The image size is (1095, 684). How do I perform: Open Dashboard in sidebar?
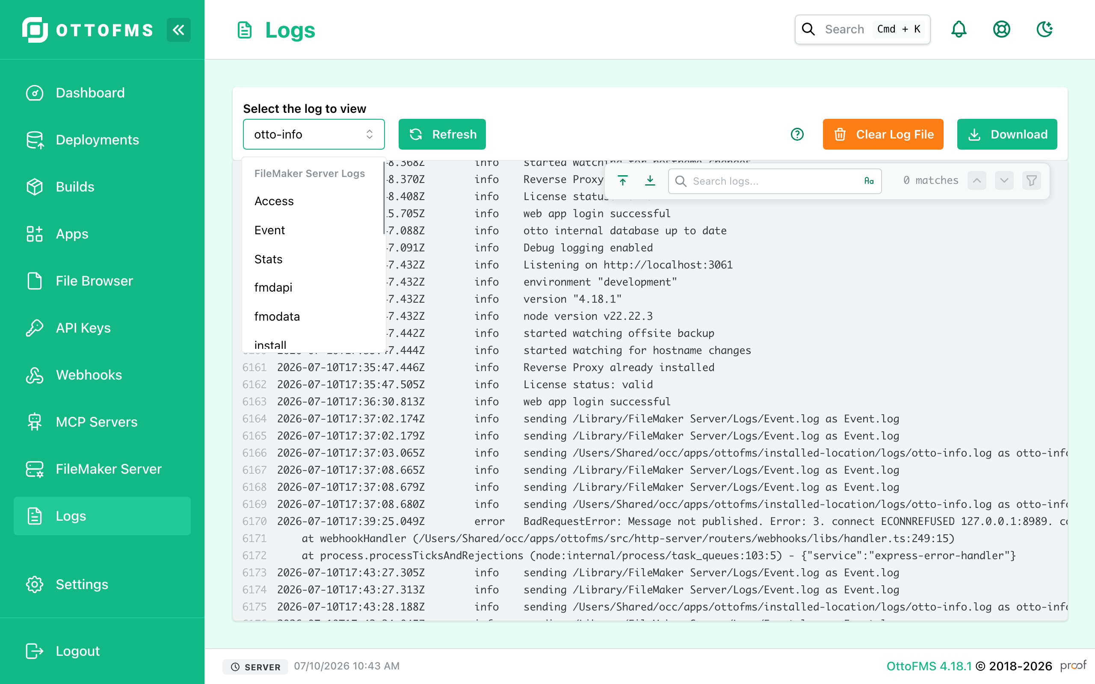tap(102, 93)
